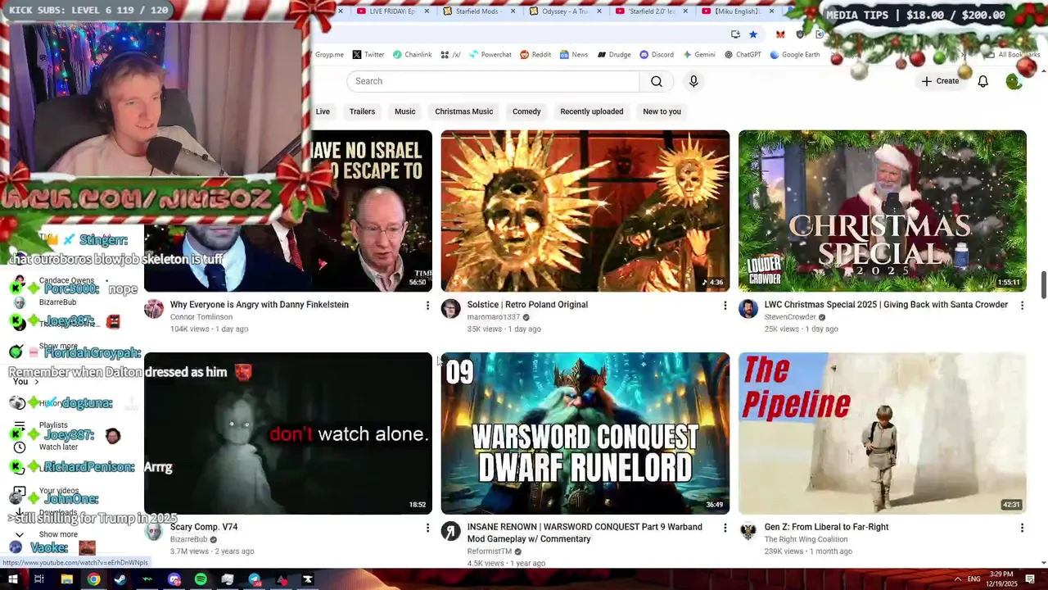1048x590 pixels.
Task: Close the Starfield Mods tab
Action: pos(514,11)
